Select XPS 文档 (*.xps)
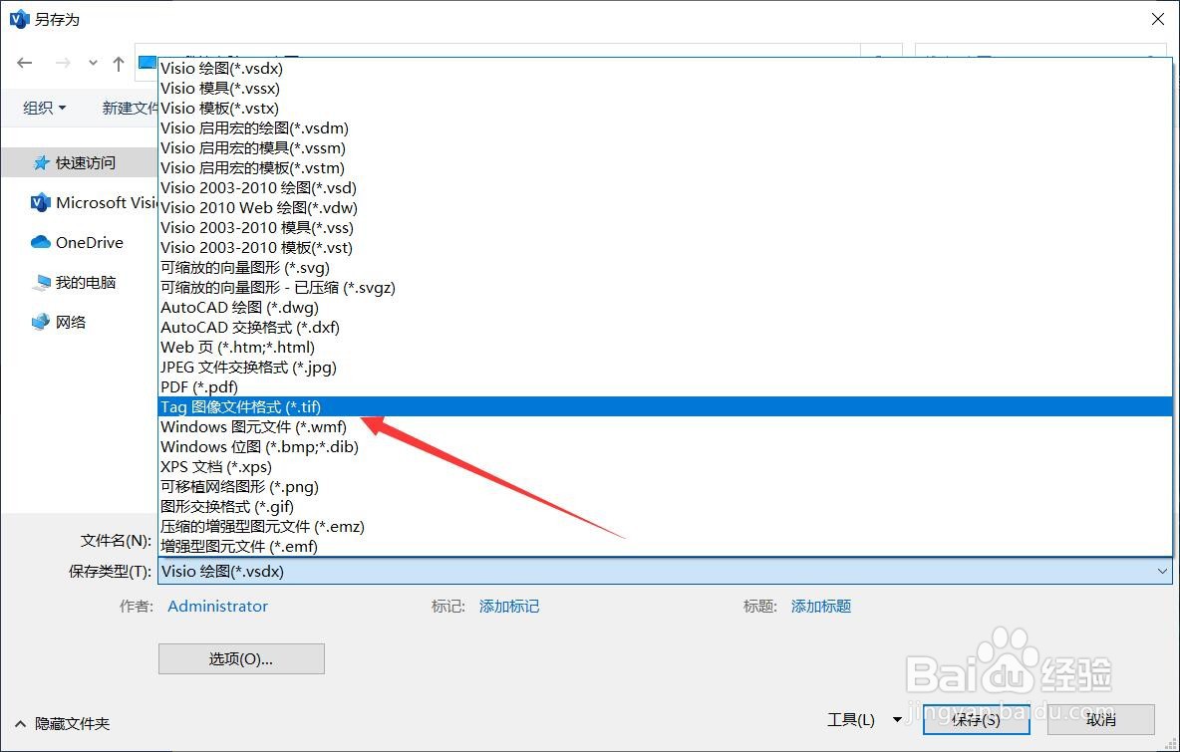Screen dimensions: 1180x752 [x=666, y=467]
